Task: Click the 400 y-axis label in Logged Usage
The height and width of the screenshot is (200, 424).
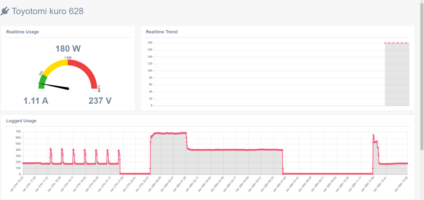Action: click(18, 150)
